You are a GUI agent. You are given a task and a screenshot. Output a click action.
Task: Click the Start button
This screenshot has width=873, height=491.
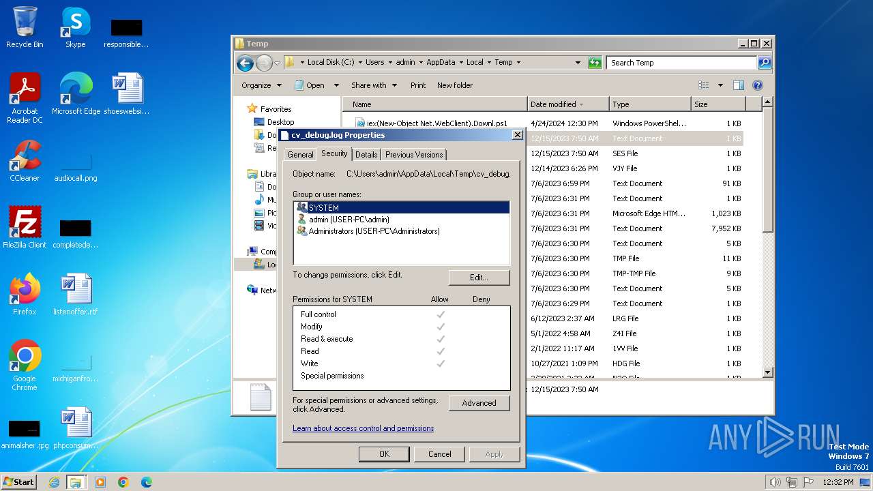(x=18, y=481)
